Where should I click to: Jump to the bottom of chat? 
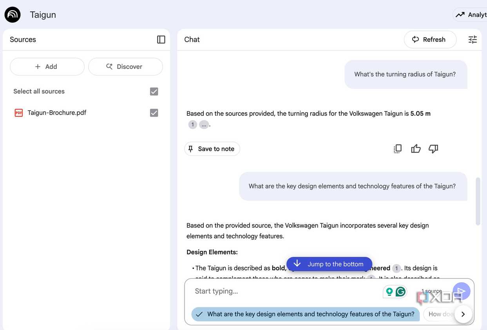(x=329, y=264)
